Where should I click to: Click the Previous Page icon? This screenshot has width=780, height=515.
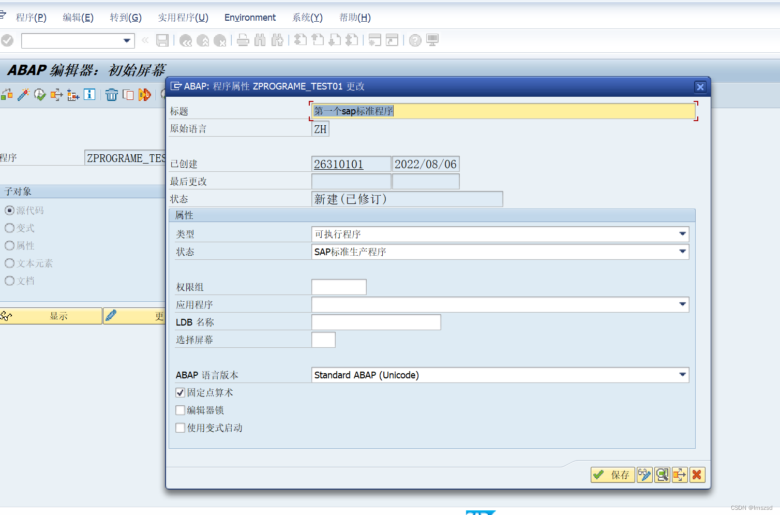[318, 40]
